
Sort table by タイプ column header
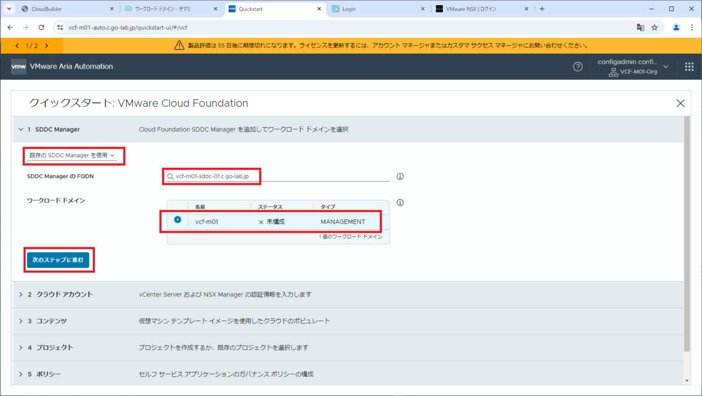point(328,207)
